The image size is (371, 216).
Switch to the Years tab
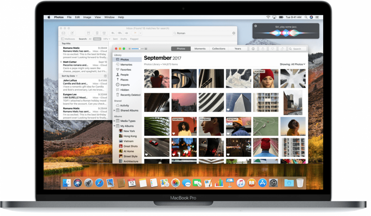coord(238,49)
